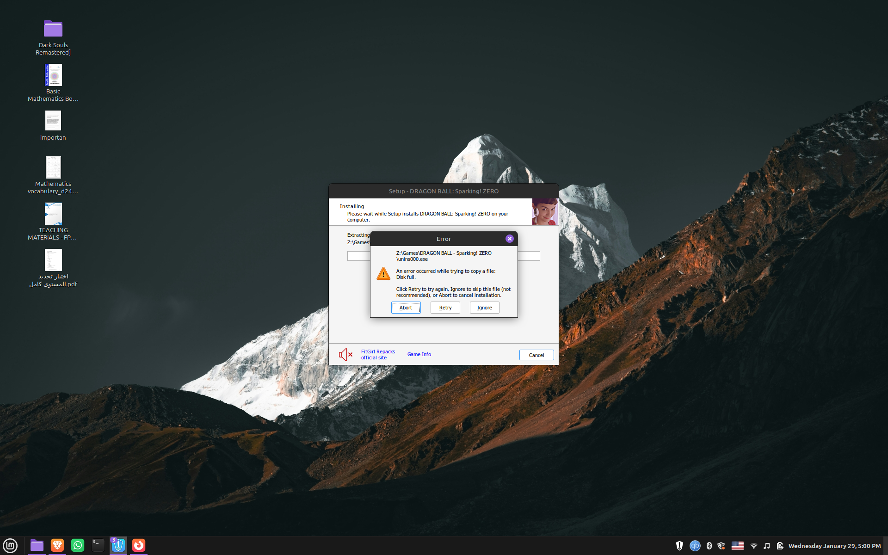
Task: Click the qBittorrent tray icon
Action: (x=695, y=546)
